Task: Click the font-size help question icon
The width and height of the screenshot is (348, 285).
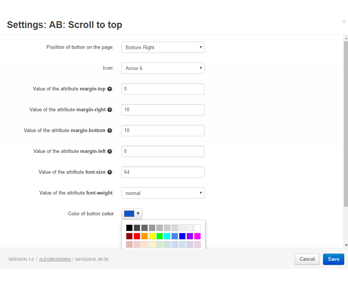Action: (x=110, y=172)
